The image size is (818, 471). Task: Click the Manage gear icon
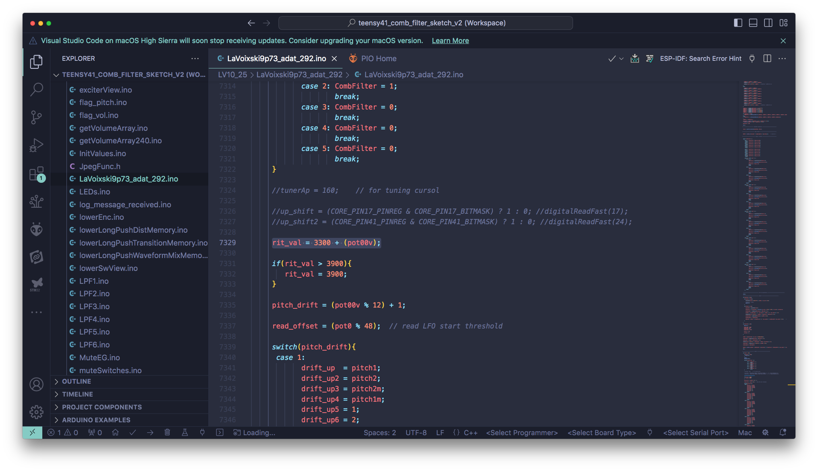click(36, 412)
